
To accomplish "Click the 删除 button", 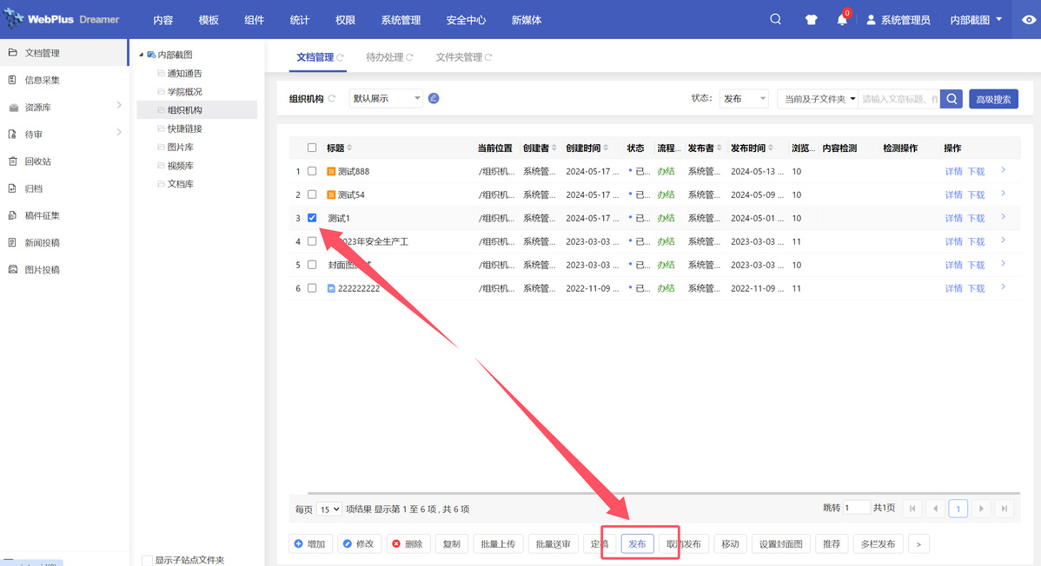I will coord(408,544).
